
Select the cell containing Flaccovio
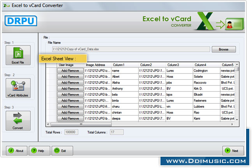pos(206,82)
